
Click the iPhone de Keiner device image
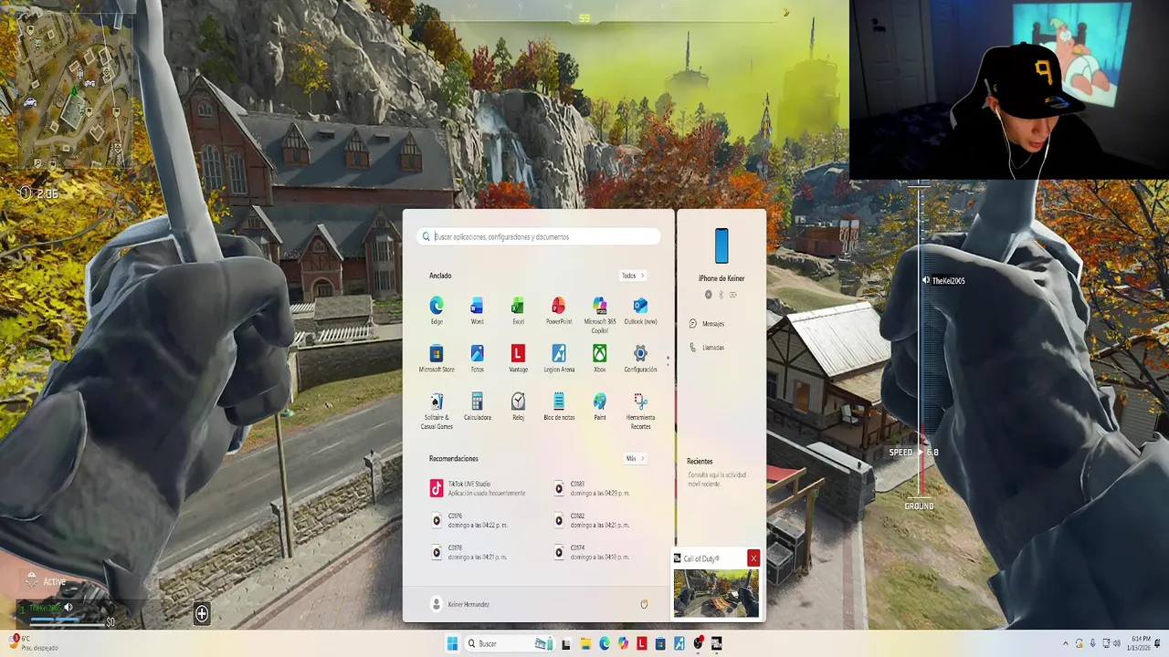[x=721, y=245]
